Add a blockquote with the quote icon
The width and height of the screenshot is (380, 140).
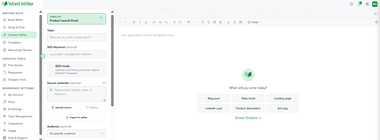coord(189,22)
